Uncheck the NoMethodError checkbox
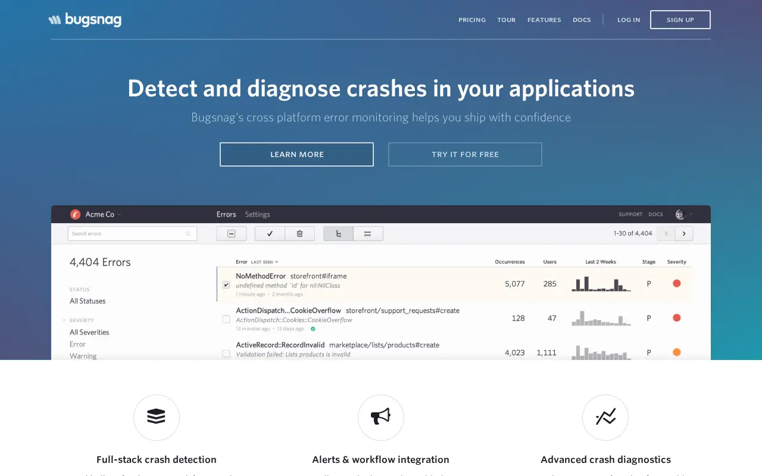Screen dimensions: 762x476 (x=226, y=285)
